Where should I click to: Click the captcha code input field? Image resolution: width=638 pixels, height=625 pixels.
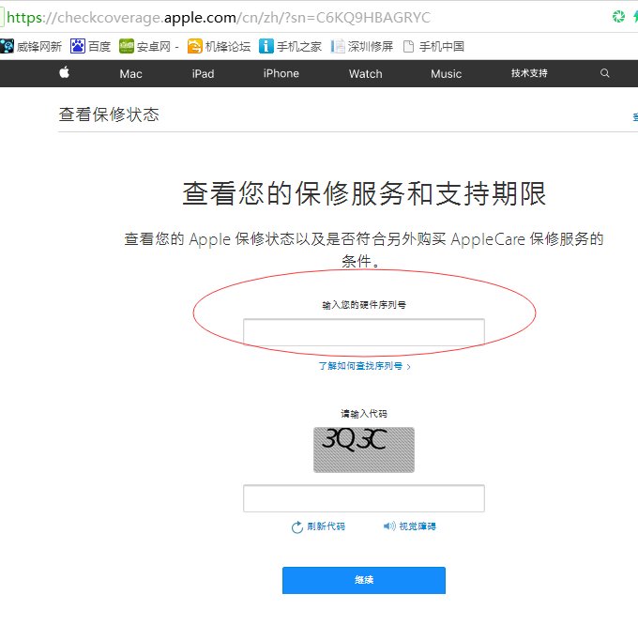coord(364,498)
